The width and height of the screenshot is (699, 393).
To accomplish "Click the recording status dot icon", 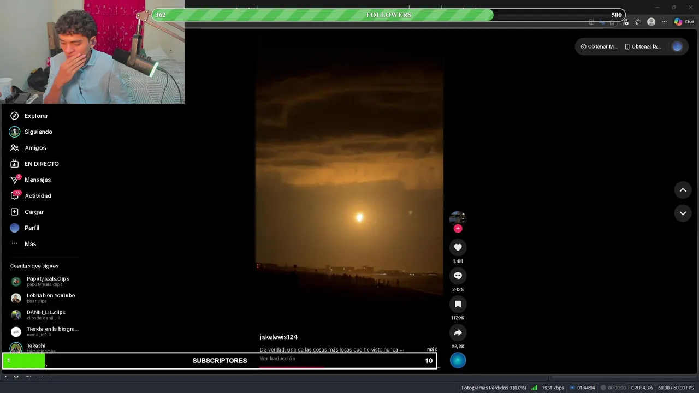I will (603, 388).
